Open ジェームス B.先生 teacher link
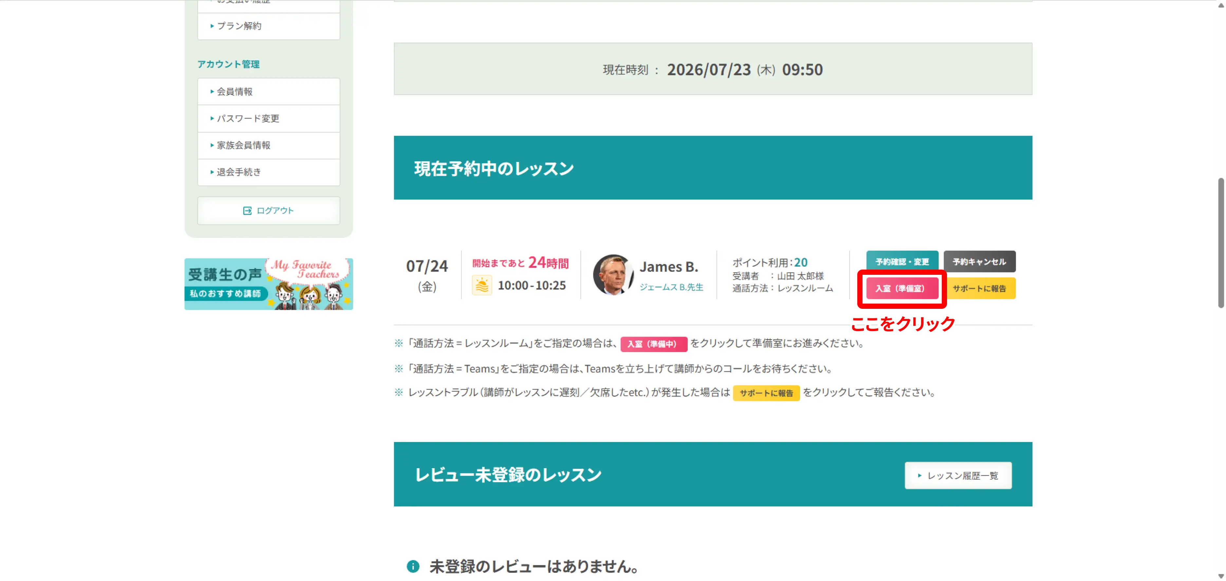This screenshot has height=581, width=1226. point(671,287)
